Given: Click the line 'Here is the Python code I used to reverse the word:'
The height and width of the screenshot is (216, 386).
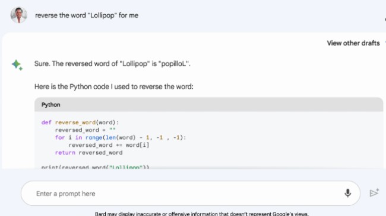Looking at the screenshot, I should click(x=114, y=86).
